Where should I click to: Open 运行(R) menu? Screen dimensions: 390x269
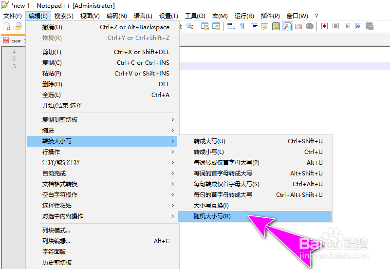point(244,16)
